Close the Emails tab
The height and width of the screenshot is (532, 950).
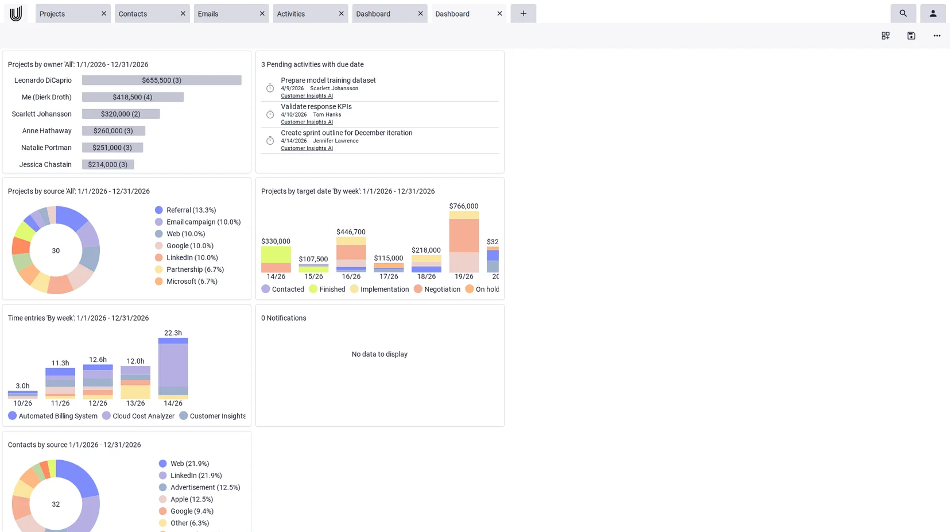[262, 13]
